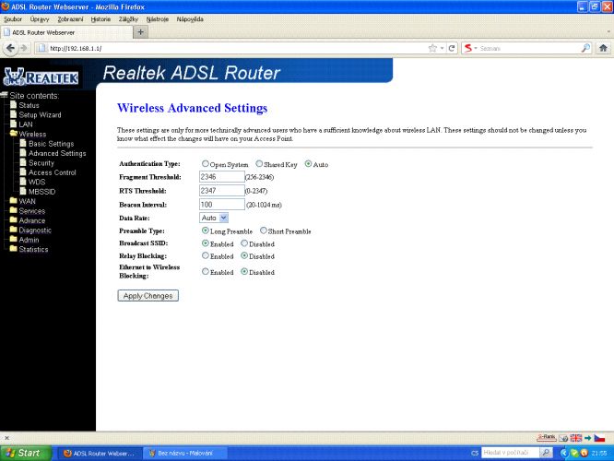
Task: Click the Seznam search box
Action: coord(528,48)
